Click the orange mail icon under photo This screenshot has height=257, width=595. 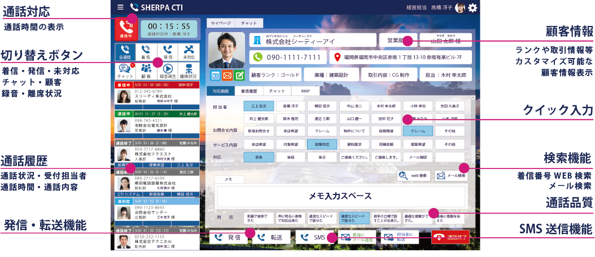click(227, 75)
